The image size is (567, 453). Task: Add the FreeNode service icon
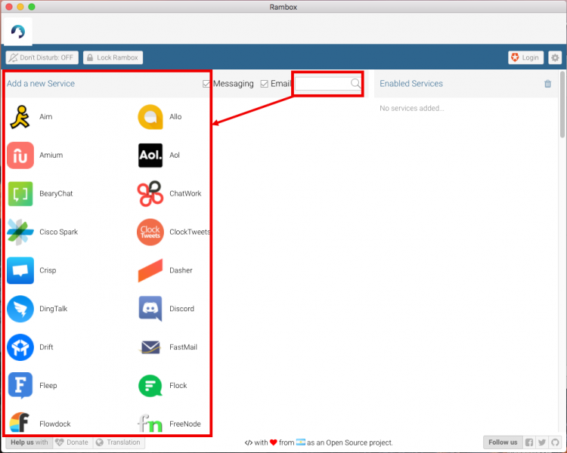click(x=150, y=423)
